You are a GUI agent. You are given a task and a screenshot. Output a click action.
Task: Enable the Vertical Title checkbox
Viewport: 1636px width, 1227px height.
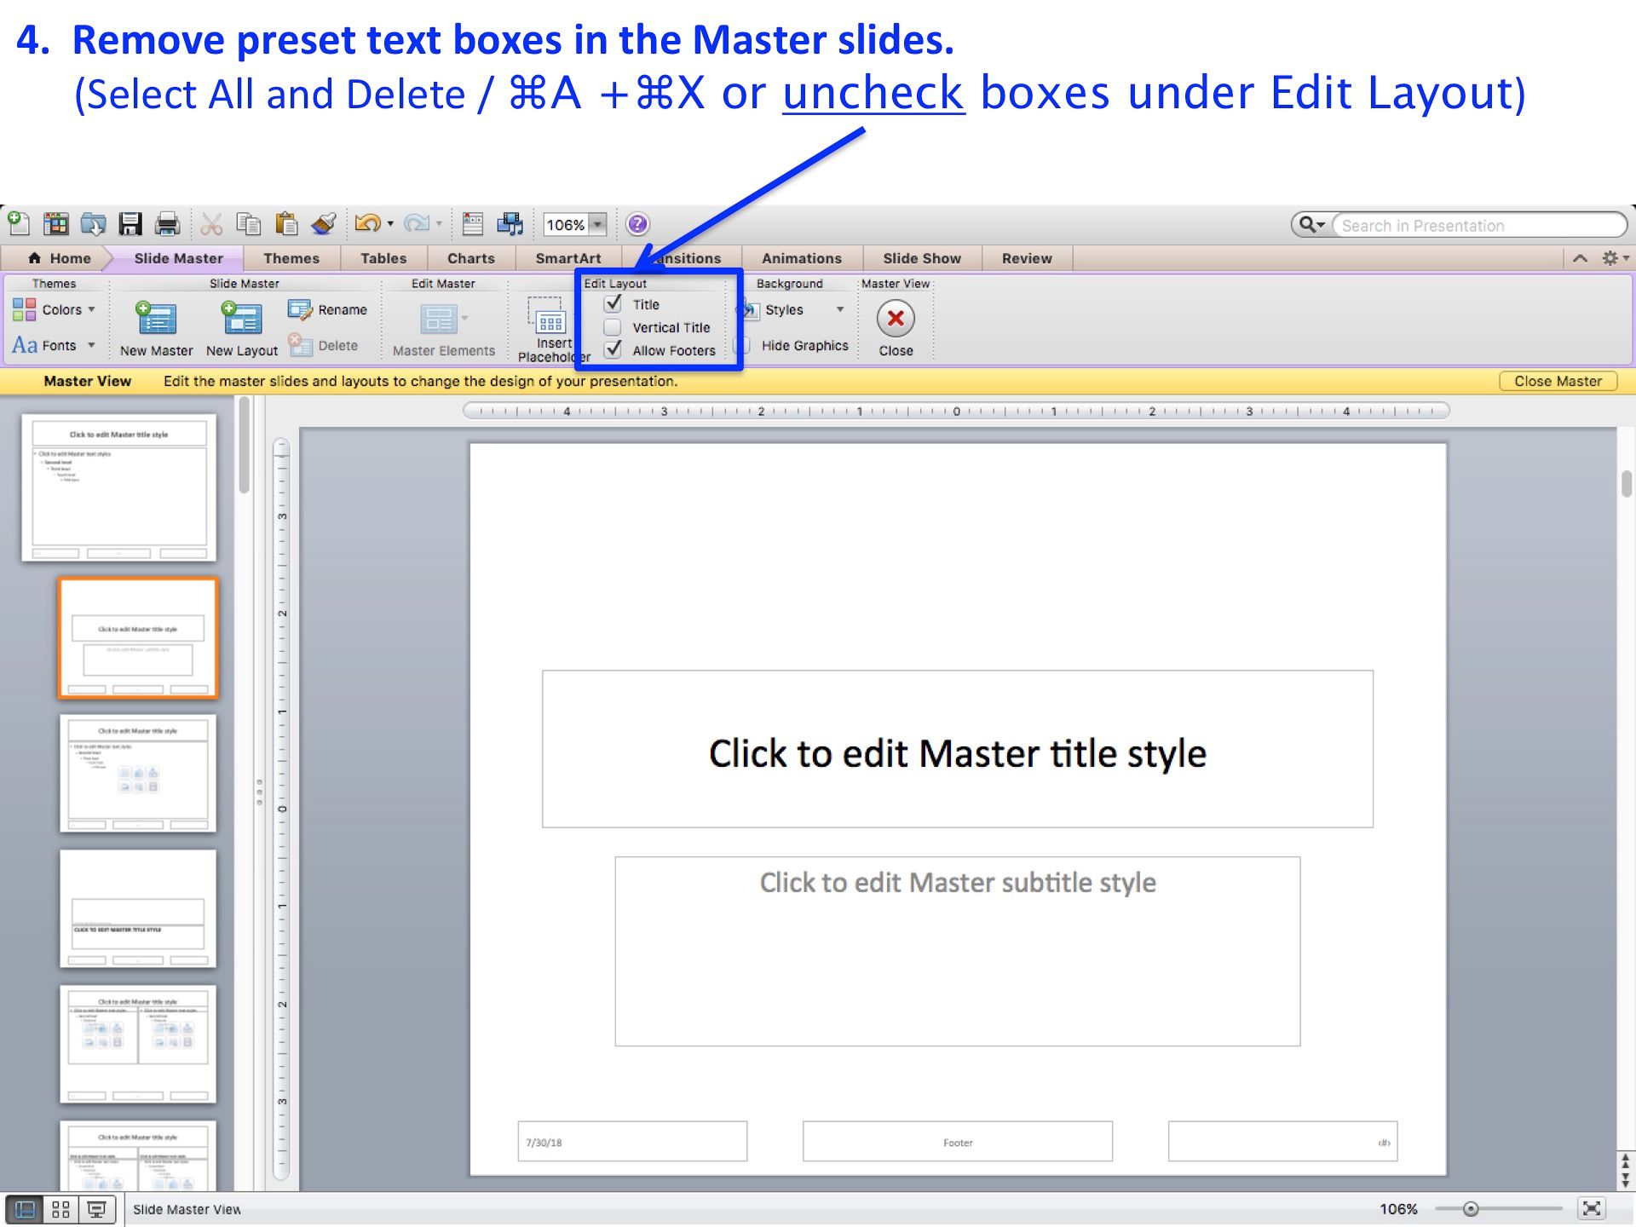click(x=612, y=327)
